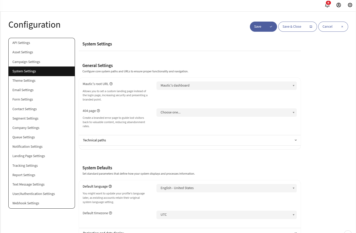Open the settings gear menu
Image resolution: width=356 pixels, height=233 pixels.
click(350, 5)
